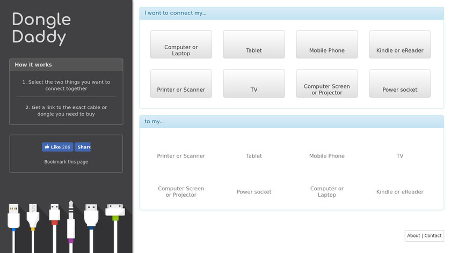Choose Power socket in the destination list
Screen dimensions: 451x253
tap(254, 192)
